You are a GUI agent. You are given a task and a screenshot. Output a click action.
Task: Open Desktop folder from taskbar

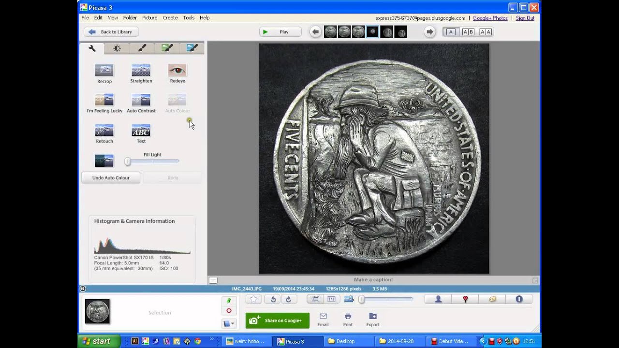[347, 341]
